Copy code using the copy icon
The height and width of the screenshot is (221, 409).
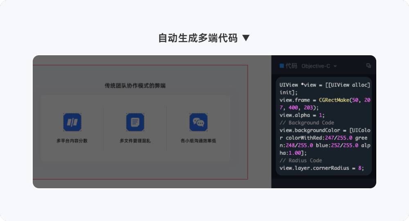369,65
